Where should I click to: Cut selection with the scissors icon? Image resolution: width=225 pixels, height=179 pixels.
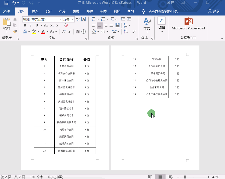tap(15, 19)
